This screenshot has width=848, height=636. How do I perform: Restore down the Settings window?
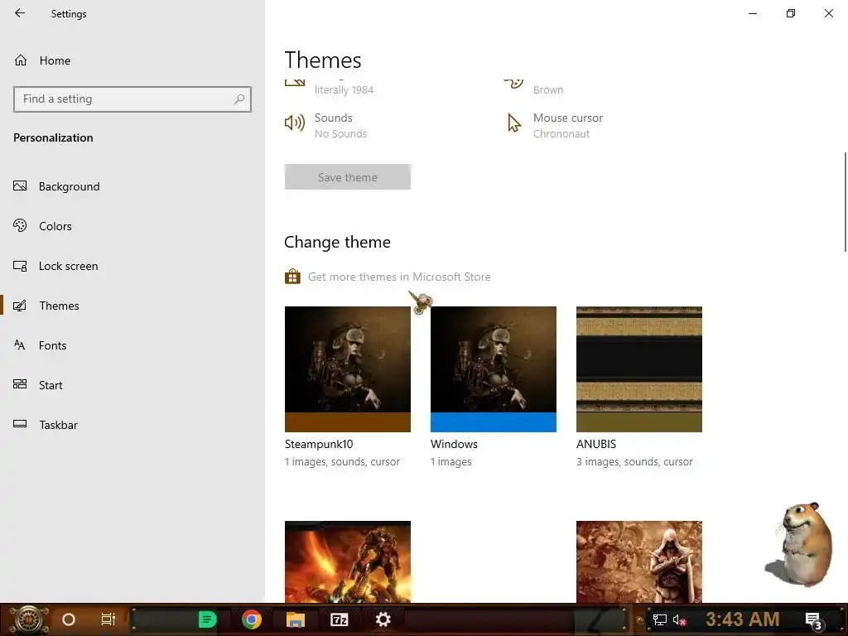point(791,13)
